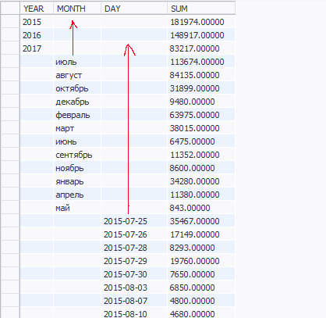Select the 2015-07-25 day cell
The image size is (326, 318).
coord(134,221)
